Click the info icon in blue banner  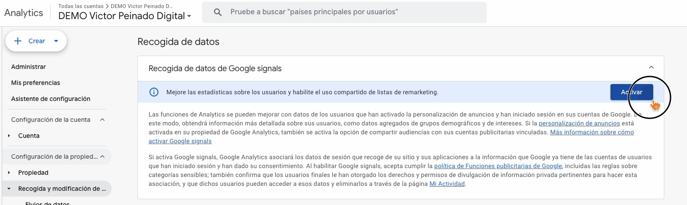tap(154, 92)
